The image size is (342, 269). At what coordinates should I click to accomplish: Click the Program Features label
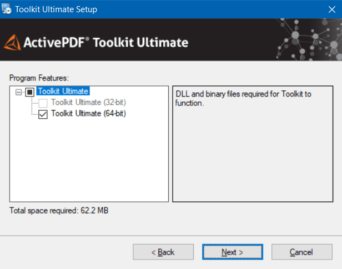point(39,78)
